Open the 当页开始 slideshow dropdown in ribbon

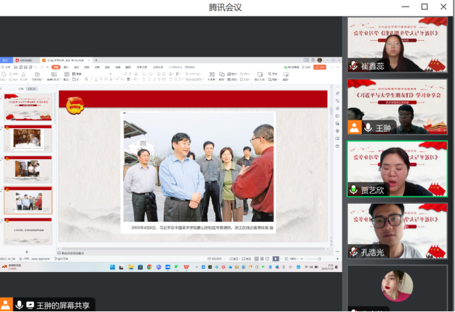point(37,79)
